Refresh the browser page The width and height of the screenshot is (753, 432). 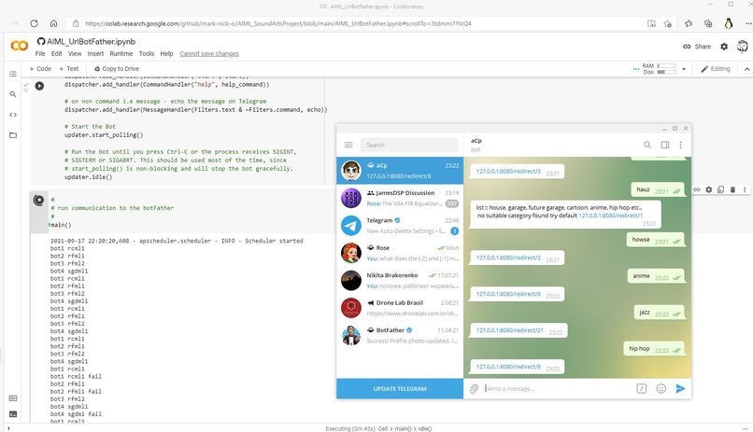pos(34,23)
